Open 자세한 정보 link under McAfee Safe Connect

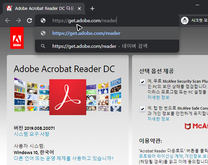click(x=158, y=119)
